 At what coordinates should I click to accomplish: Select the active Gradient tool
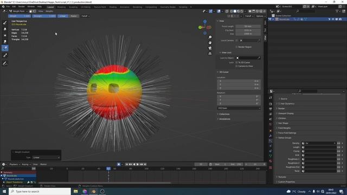click(x=5, y=48)
